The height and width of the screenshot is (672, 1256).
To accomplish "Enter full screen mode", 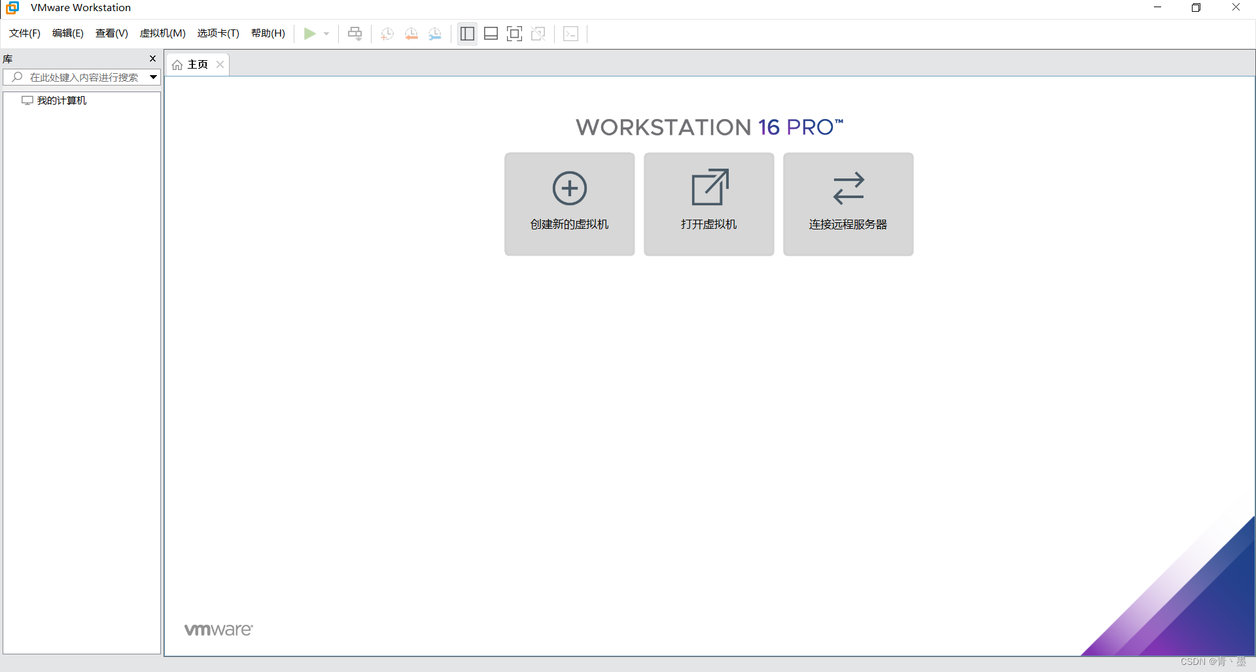I will pyautogui.click(x=515, y=33).
